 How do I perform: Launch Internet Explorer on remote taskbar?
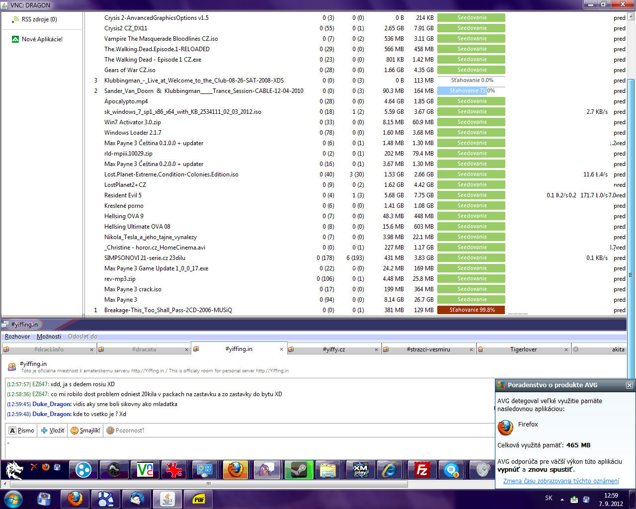click(390, 469)
